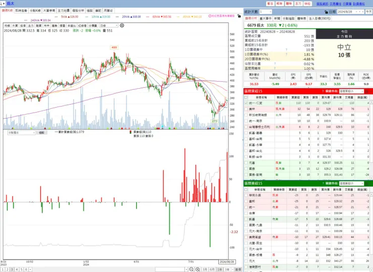373x272 pixels.
Task: Go to chart page 1
Action: pyautogui.click(x=3, y=269)
